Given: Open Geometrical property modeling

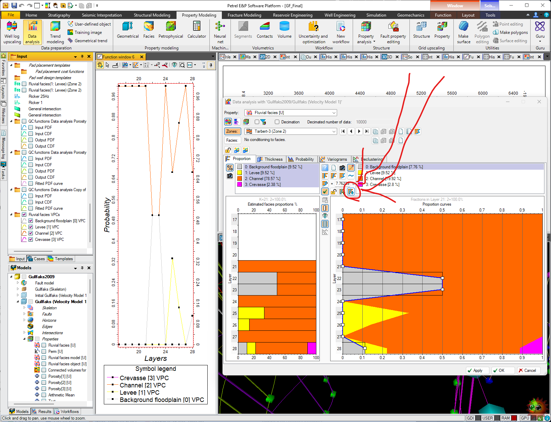Looking at the screenshot, I should 128,30.
